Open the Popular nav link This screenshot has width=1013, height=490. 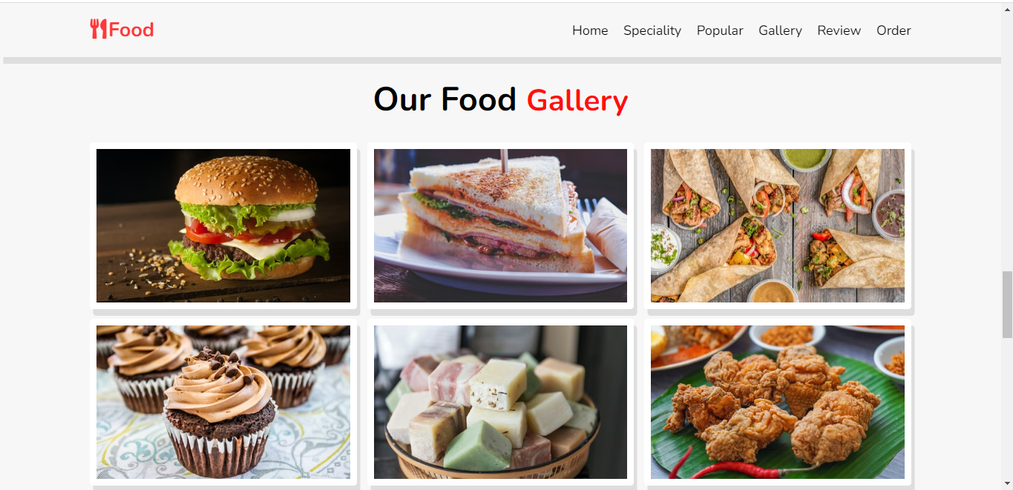[720, 30]
